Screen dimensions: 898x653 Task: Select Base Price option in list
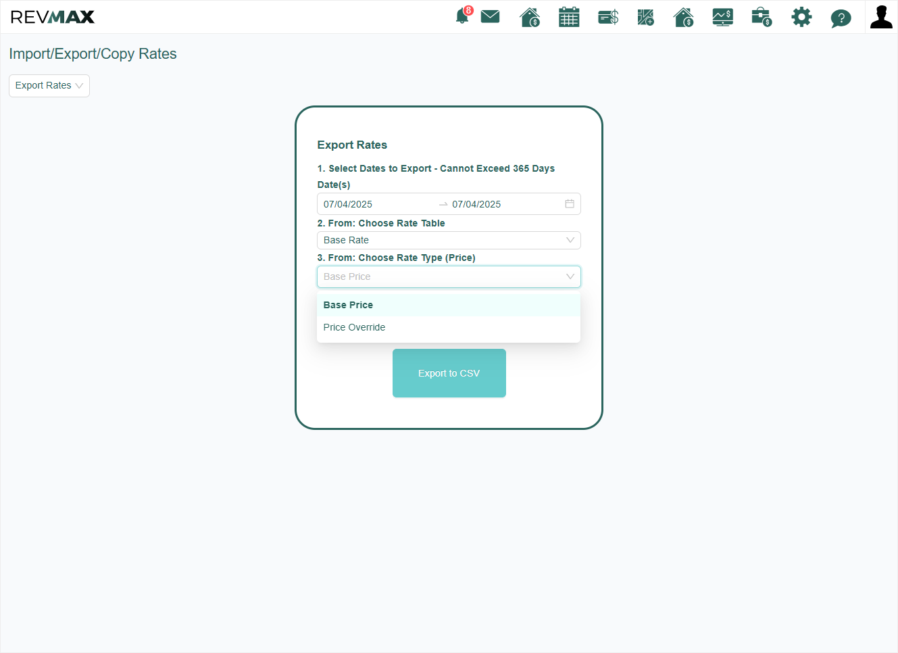click(449, 305)
